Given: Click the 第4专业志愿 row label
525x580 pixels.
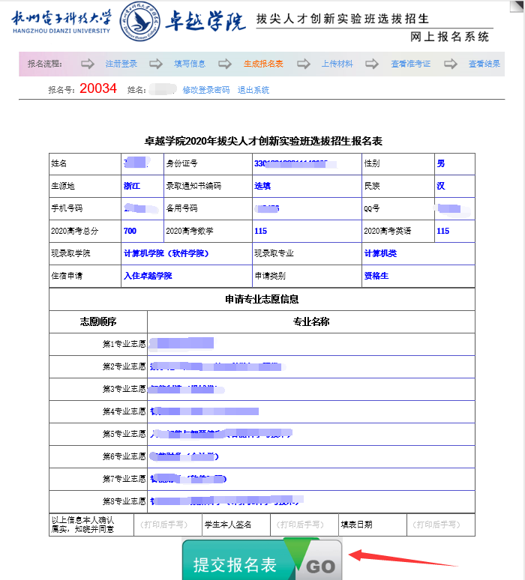Looking at the screenshot, I should [124, 411].
